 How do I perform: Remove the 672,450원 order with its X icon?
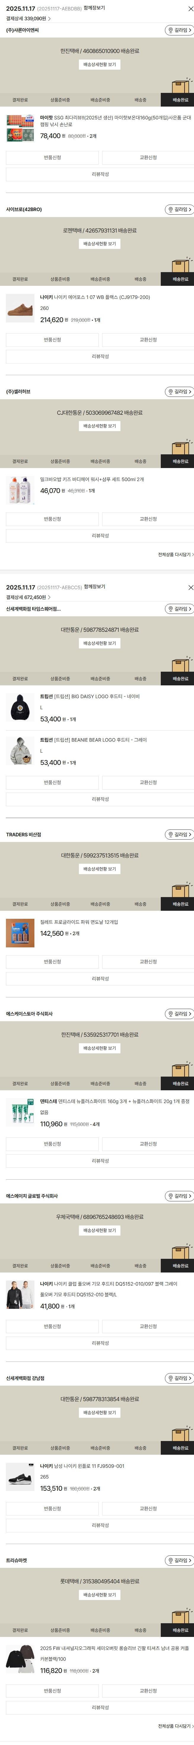(x=190, y=587)
